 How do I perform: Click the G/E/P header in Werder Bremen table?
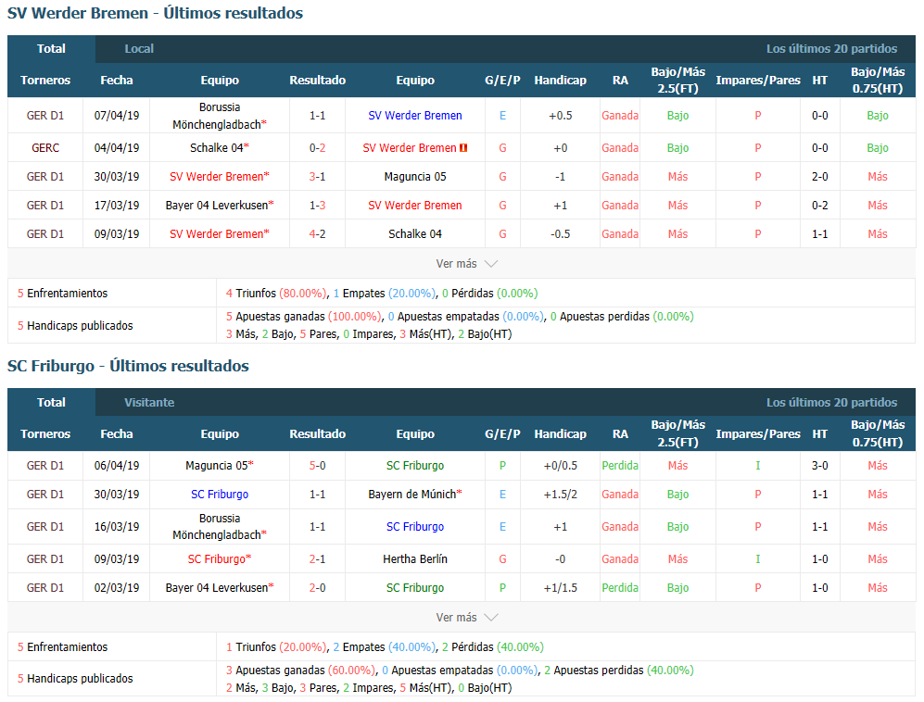tap(502, 80)
